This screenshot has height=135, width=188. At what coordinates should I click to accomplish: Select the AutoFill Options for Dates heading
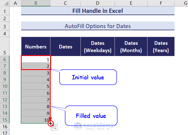[x=98, y=26]
